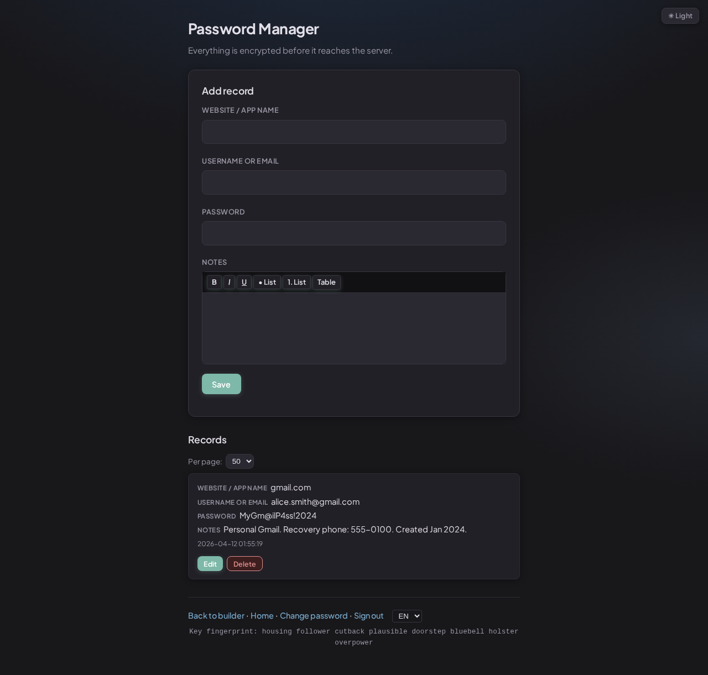Insert a numbered list in notes
Screen dimensions: 708x675
point(296,282)
